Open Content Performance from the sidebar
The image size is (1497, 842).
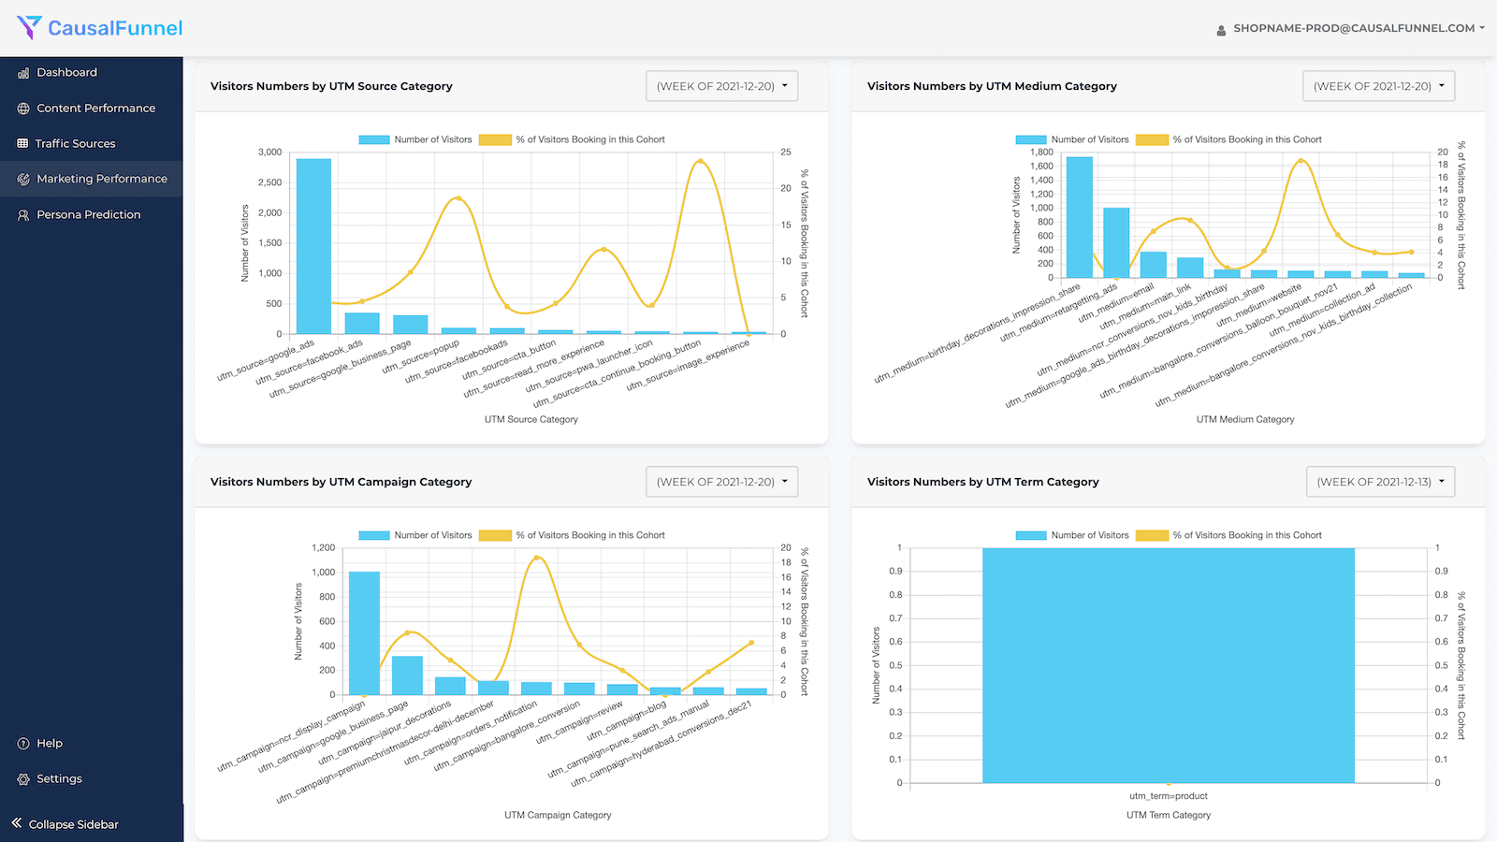pyautogui.click(x=22, y=108)
